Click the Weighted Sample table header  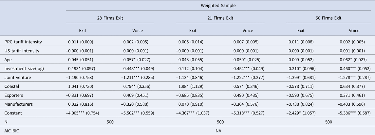point(220,6)
